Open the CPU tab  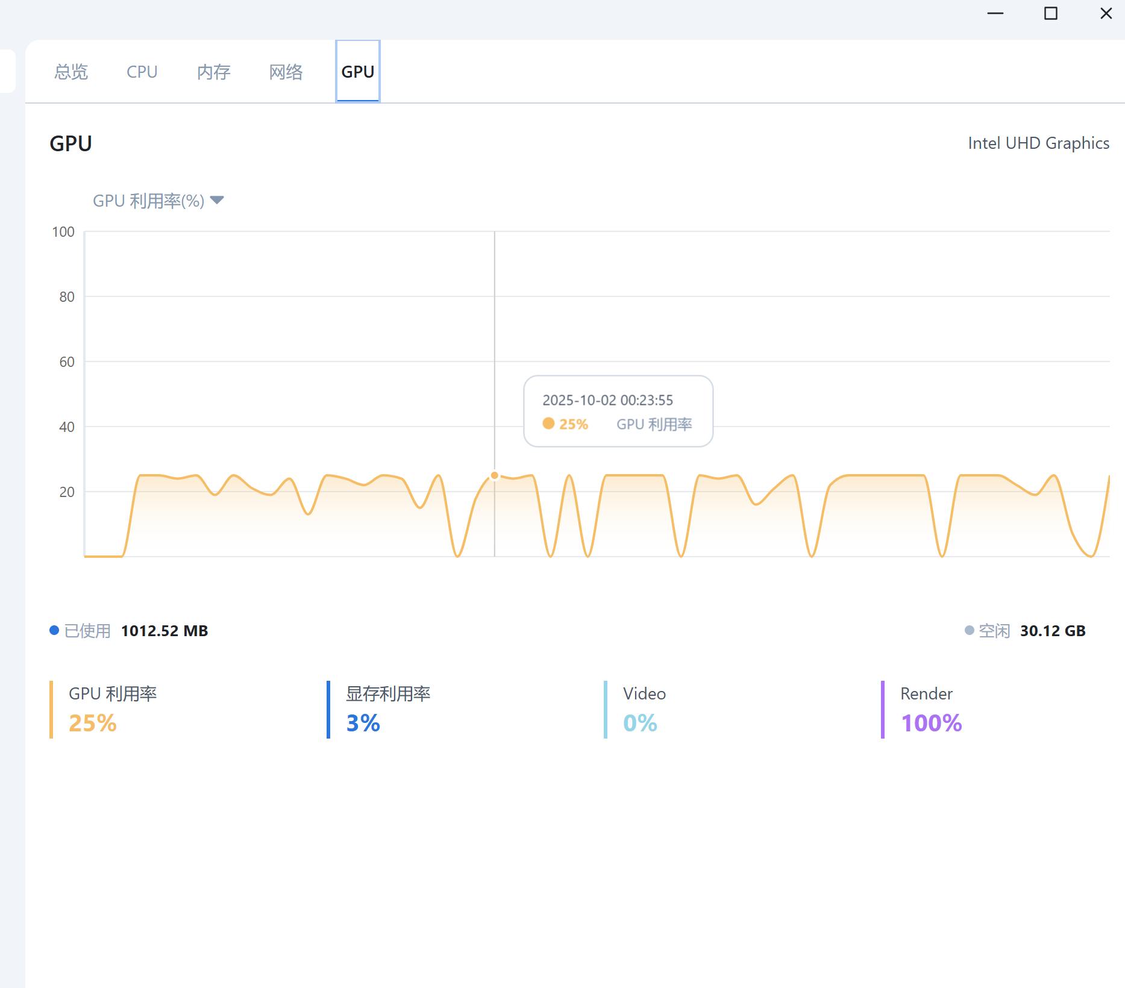(142, 72)
